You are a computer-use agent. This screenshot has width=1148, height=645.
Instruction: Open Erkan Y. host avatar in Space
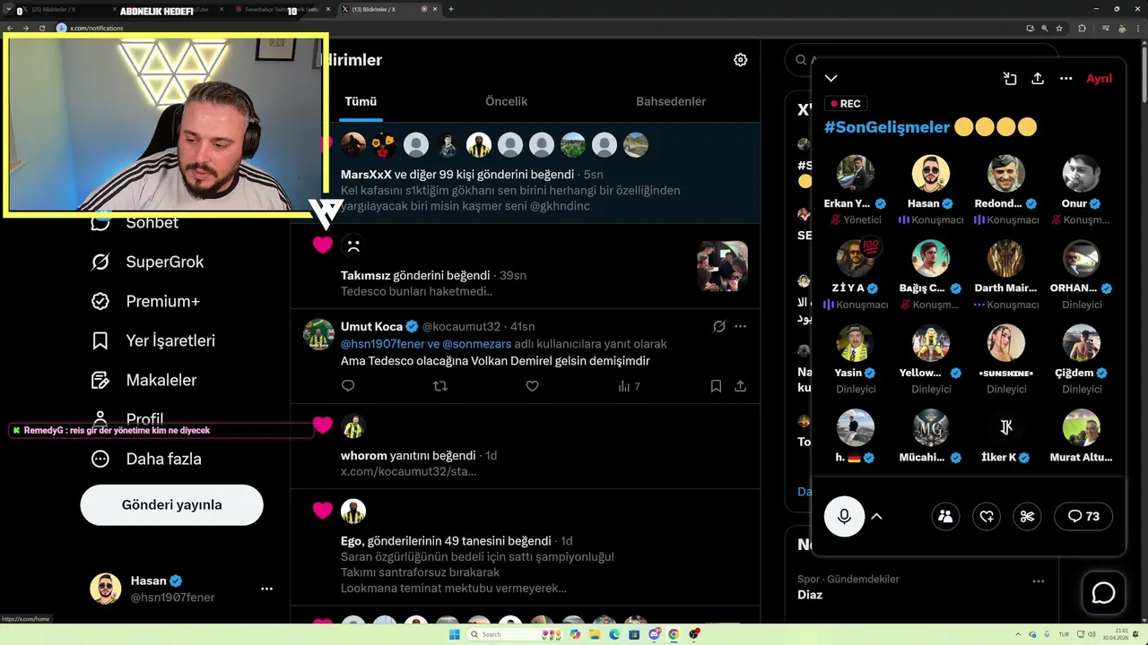855,174
